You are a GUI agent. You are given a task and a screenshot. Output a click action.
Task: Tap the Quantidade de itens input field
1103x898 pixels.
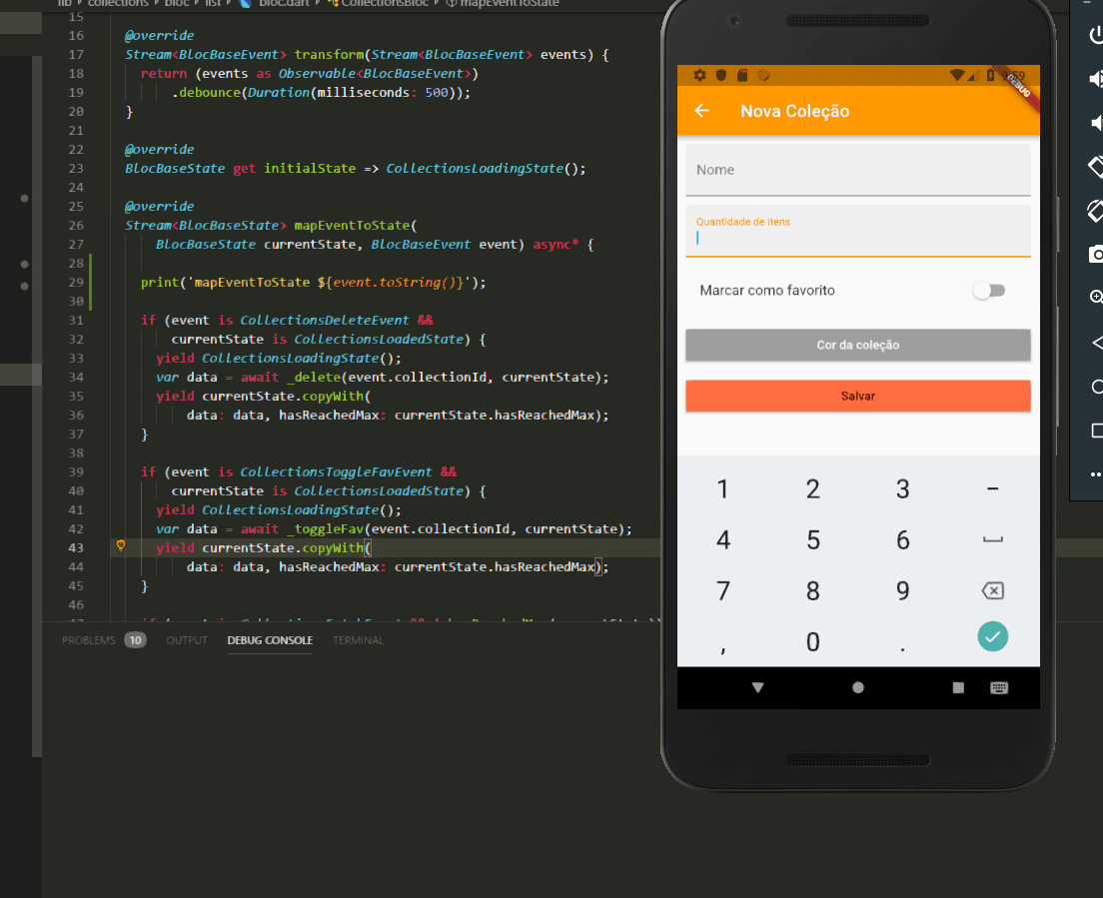857,231
